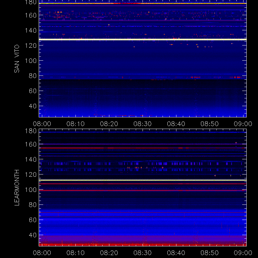This screenshot has height=258, width=258.
Task: Select the 120 tick label on SAN VITO plot
Action: pyautogui.click(x=31, y=45)
